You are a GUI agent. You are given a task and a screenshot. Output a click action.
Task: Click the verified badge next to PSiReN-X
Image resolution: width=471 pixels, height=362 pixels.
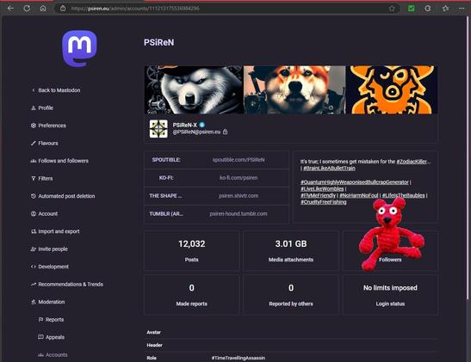(x=202, y=125)
